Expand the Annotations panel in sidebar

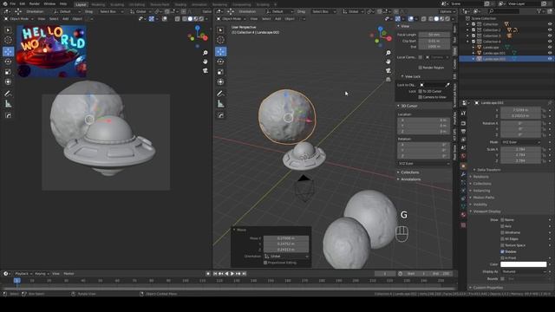(x=410, y=179)
